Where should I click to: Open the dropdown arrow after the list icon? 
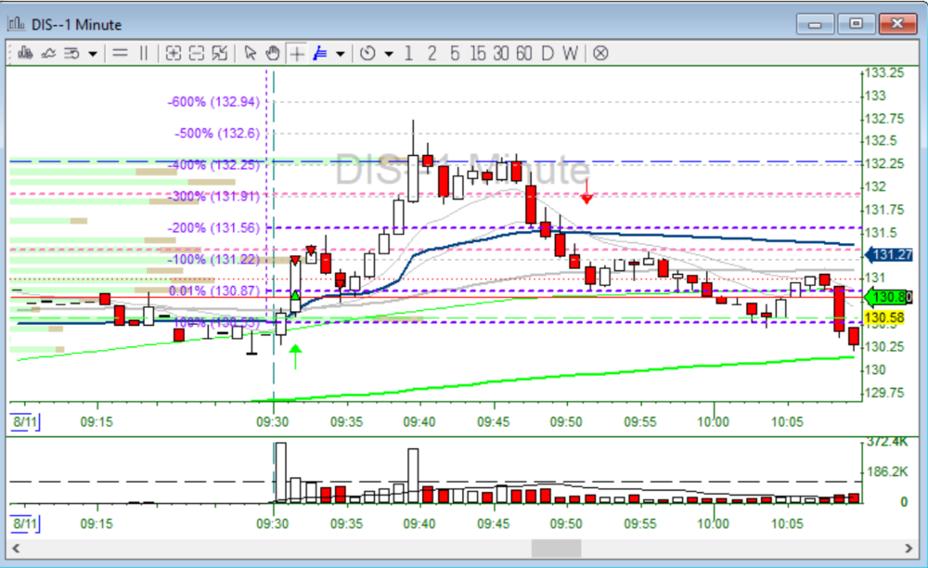(93, 54)
